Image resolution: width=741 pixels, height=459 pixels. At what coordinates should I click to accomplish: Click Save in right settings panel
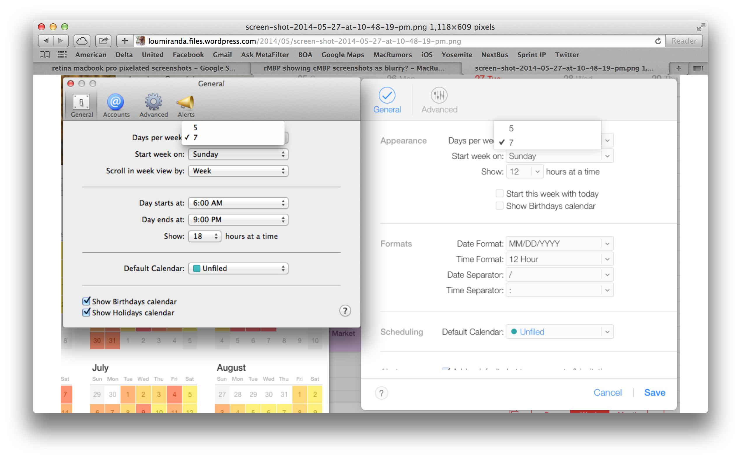pyautogui.click(x=654, y=393)
